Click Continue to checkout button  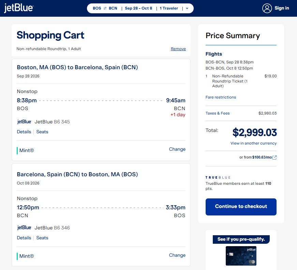point(241,207)
